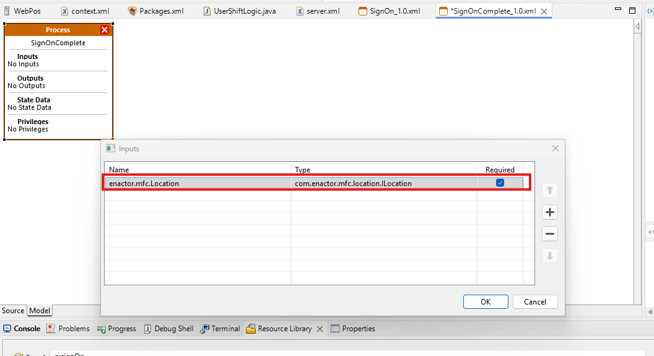Maximize the editor area
Screen dimensions: 654x356
(x=632, y=11)
